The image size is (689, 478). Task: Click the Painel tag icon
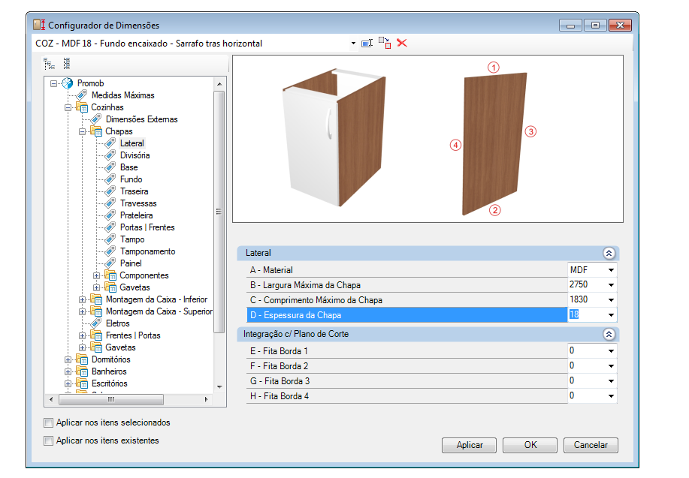click(x=110, y=263)
